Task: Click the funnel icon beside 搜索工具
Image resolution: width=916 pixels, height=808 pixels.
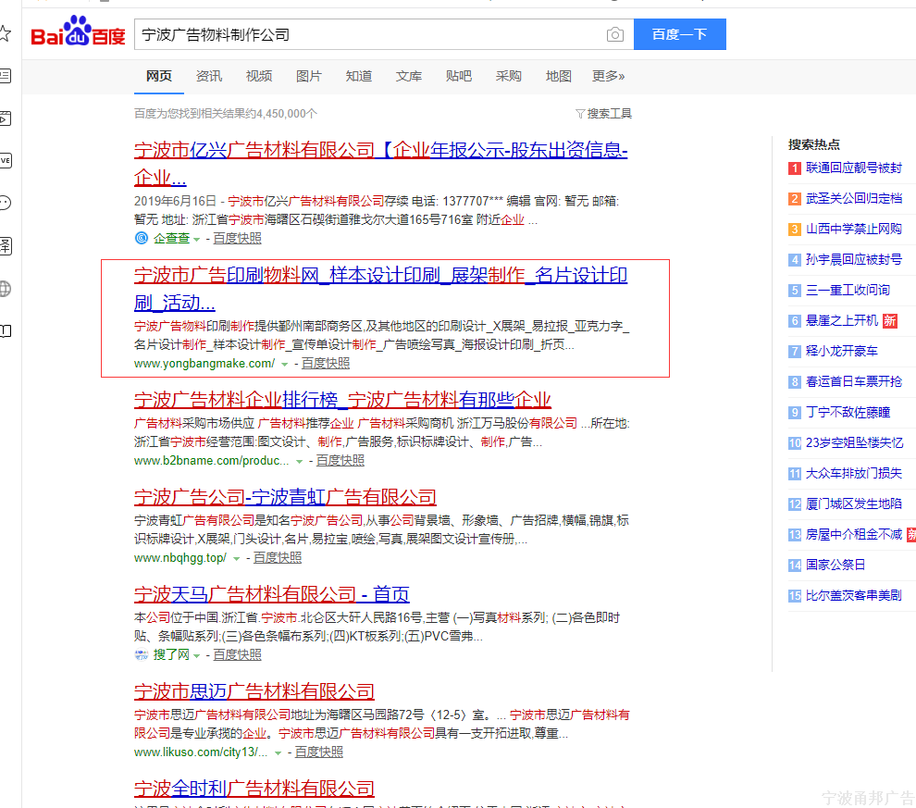Action: 579,113
